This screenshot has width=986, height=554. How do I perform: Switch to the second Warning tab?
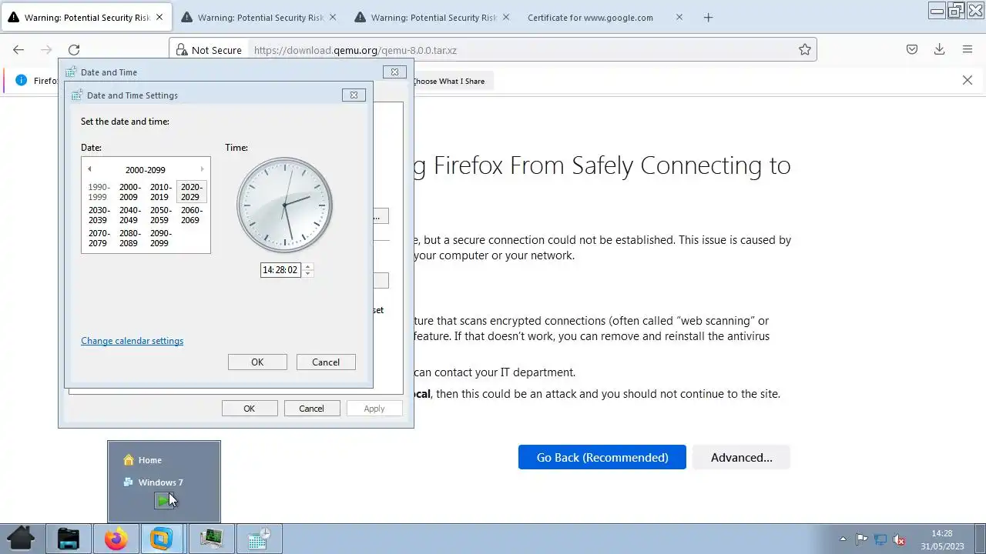click(x=260, y=17)
